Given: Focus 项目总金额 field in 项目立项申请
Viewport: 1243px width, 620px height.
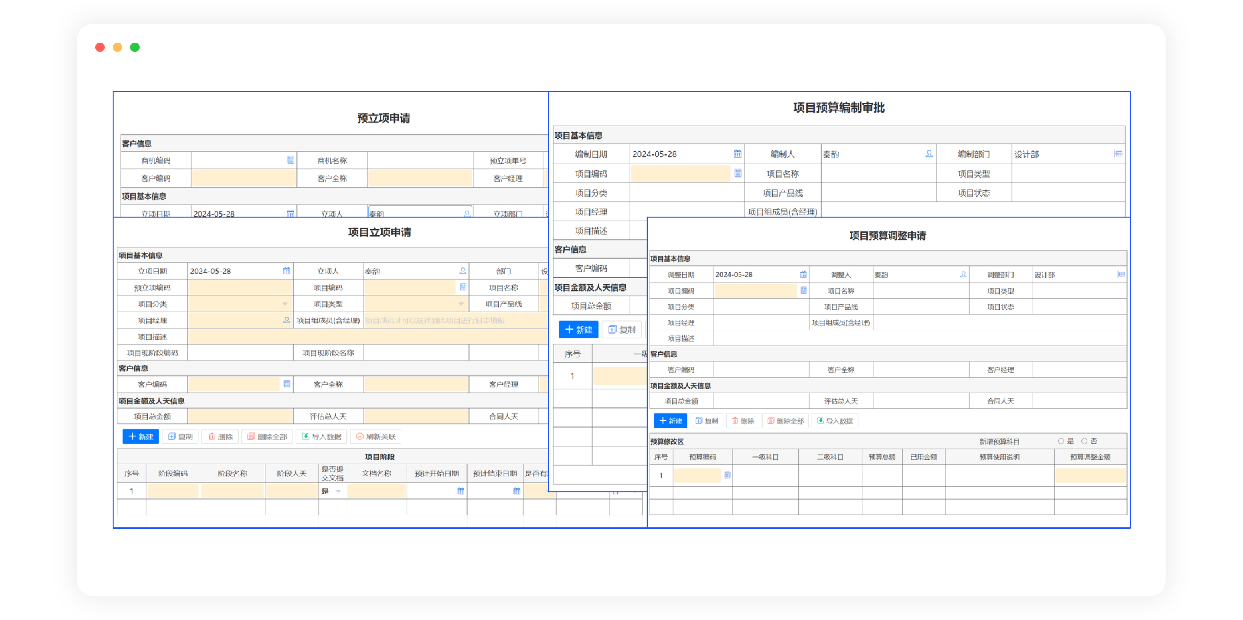Looking at the screenshot, I should point(240,416).
